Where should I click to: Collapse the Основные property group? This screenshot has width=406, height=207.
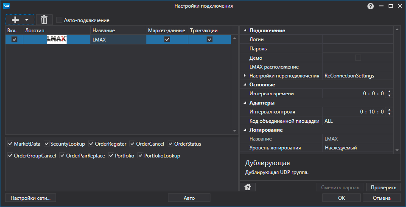click(245, 85)
